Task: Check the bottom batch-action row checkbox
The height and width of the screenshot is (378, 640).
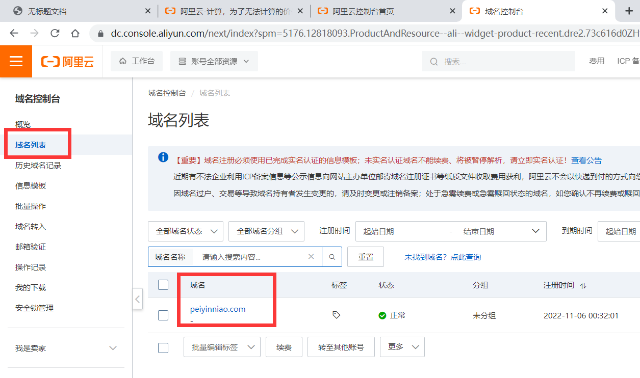Action: click(x=163, y=347)
